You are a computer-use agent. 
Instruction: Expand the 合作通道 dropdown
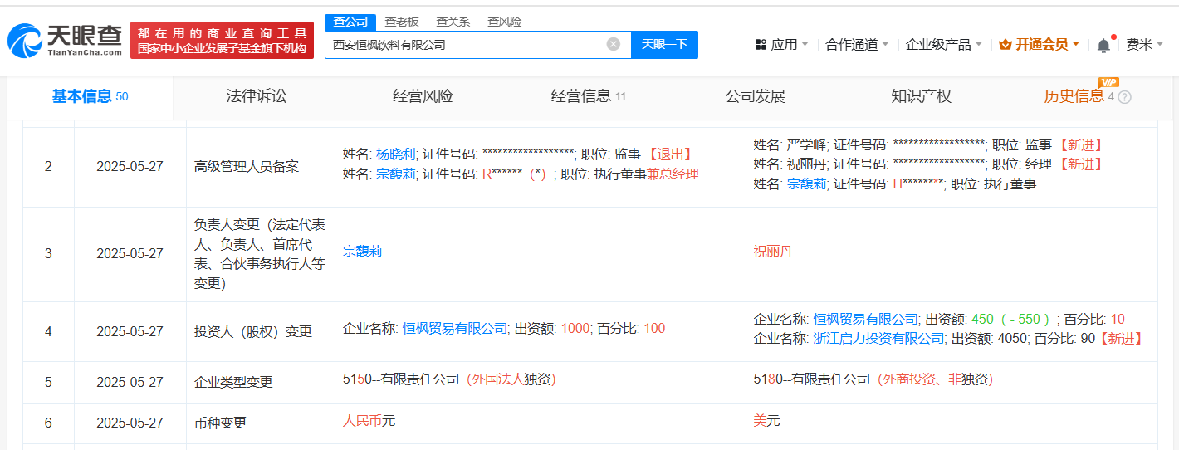(x=857, y=45)
